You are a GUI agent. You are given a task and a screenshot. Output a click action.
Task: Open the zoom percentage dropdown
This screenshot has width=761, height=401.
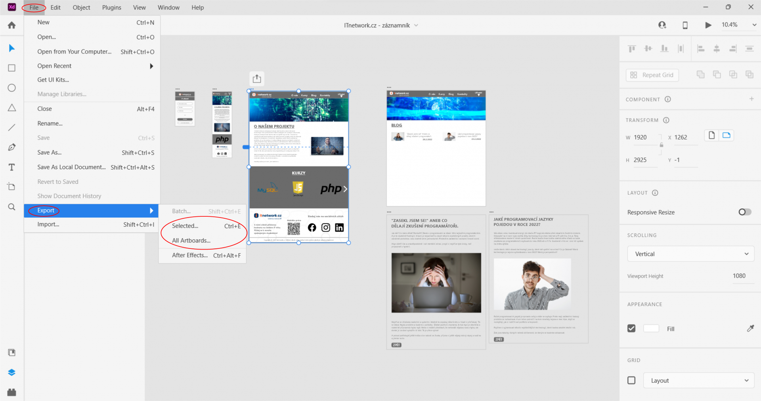pyautogui.click(x=754, y=25)
